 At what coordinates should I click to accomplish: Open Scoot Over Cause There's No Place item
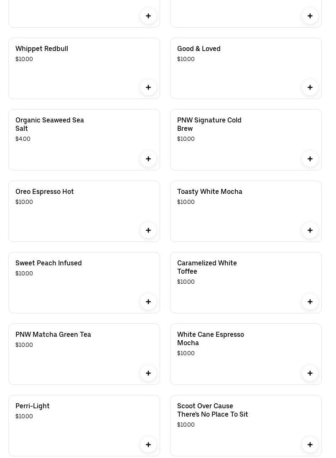tap(212, 410)
